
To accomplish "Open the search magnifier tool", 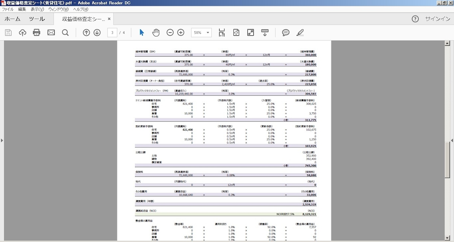I will pyautogui.click(x=65, y=33).
